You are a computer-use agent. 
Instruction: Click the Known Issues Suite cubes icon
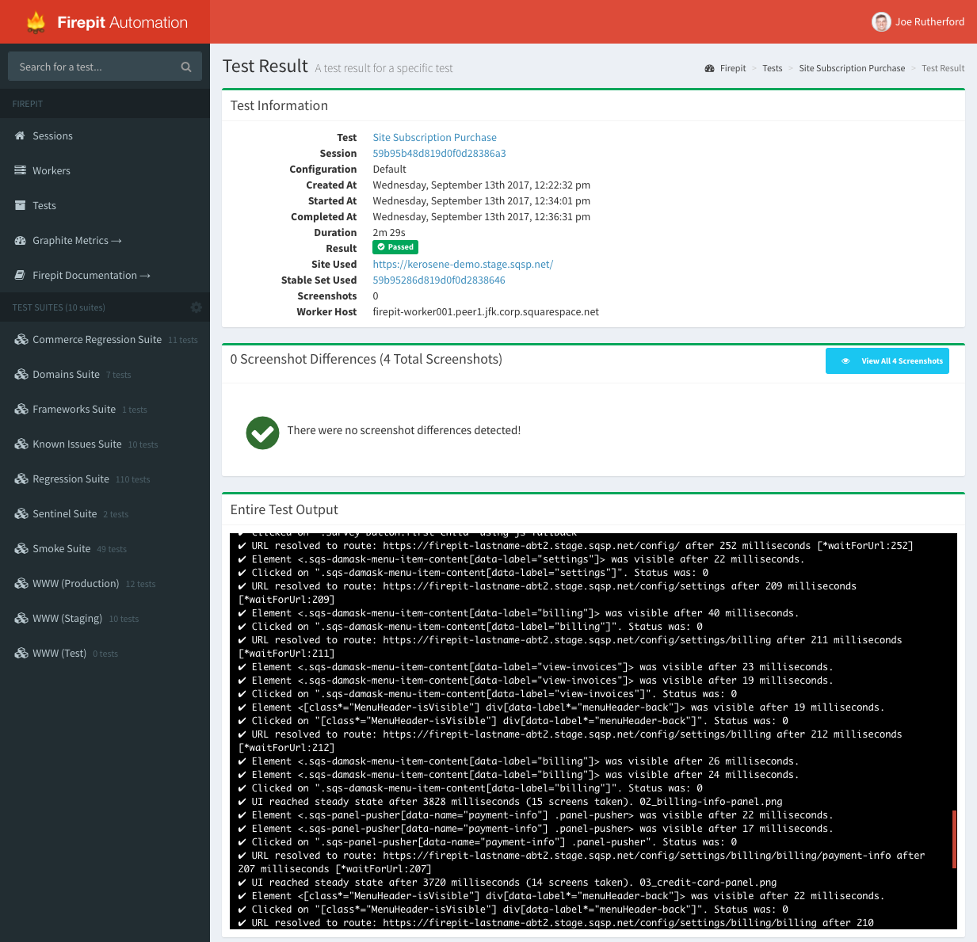coord(21,444)
